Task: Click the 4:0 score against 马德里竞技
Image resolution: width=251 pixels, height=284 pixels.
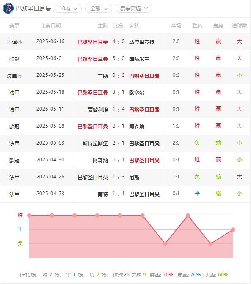Action: coord(119,42)
